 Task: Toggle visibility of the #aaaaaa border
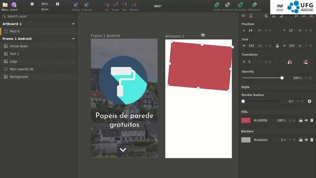coord(306,139)
